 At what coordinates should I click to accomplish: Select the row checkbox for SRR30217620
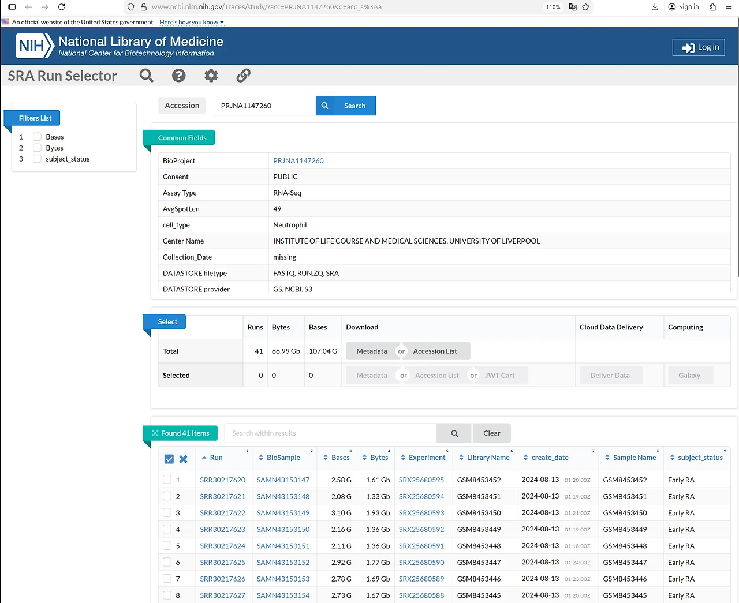[167, 480]
